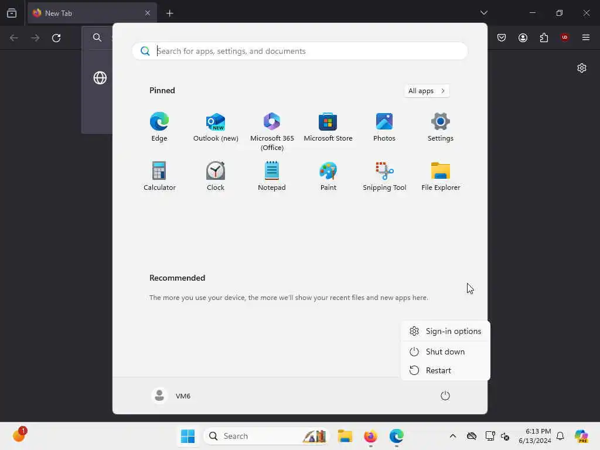This screenshot has width=600, height=450.
Task: Open Copilot preview icon on taskbar
Action: (x=581, y=436)
